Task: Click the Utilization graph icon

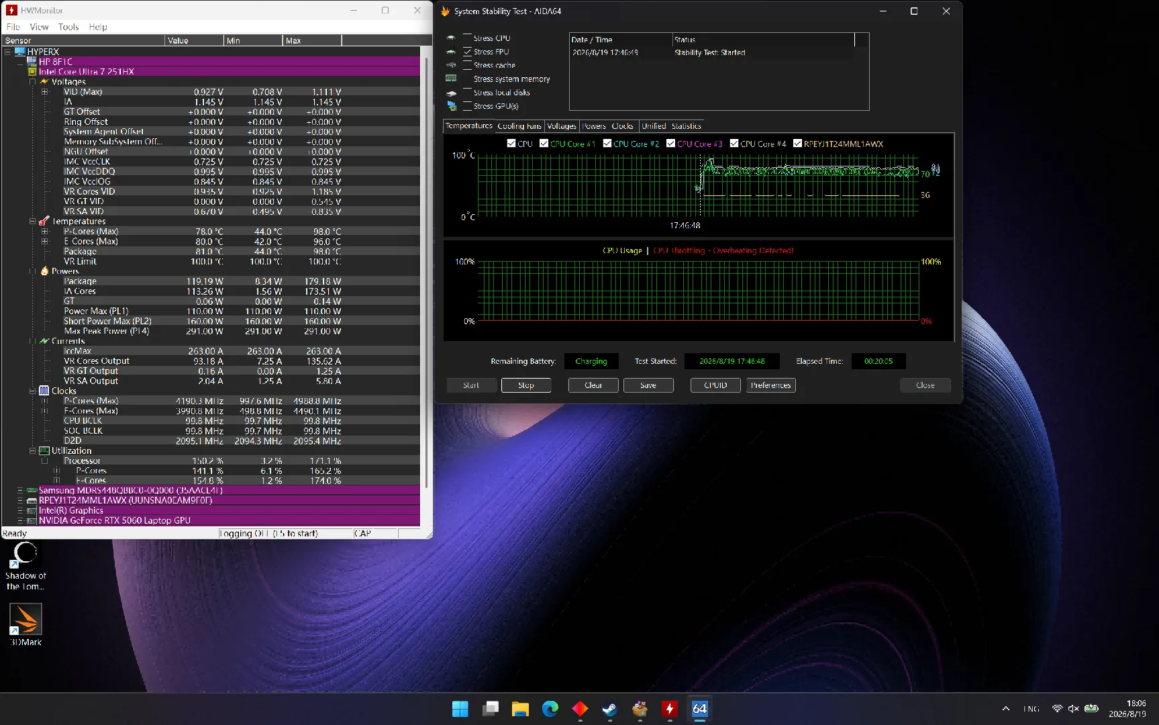Action: 44,450
